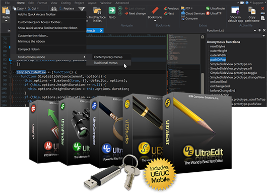
Task: Click the vertical editor scrollbar thumb
Action: point(203,83)
